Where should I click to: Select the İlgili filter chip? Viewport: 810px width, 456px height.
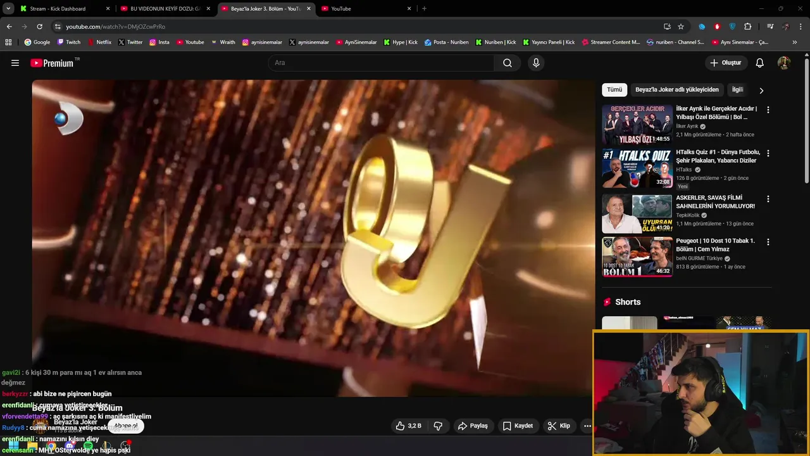tap(738, 90)
